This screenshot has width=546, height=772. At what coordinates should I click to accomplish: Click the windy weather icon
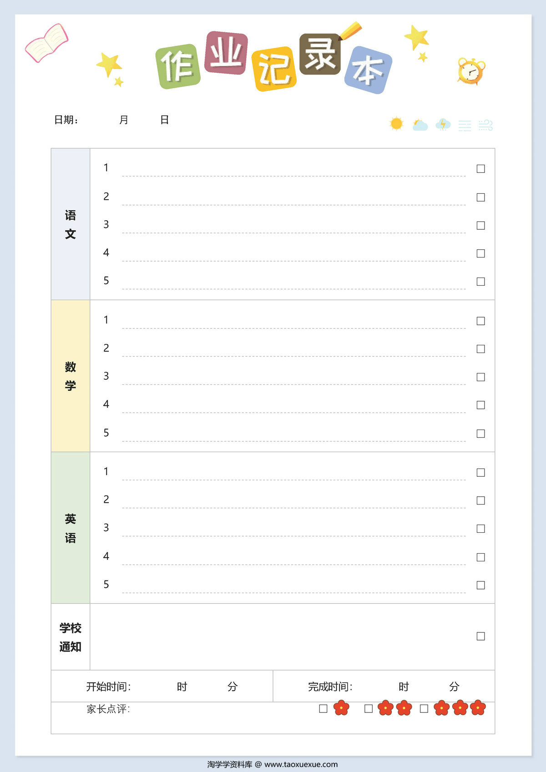click(x=485, y=125)
